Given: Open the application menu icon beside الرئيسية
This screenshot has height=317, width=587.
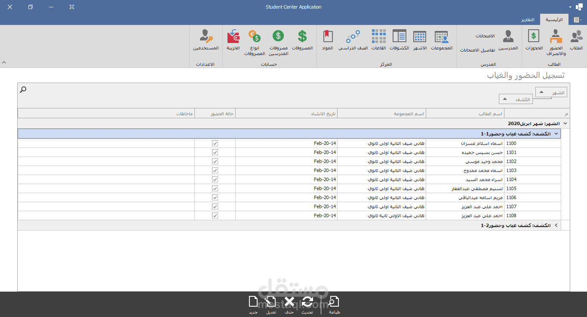Looking at the screenshot, I should pyautogui.click(x=577, y=20).
